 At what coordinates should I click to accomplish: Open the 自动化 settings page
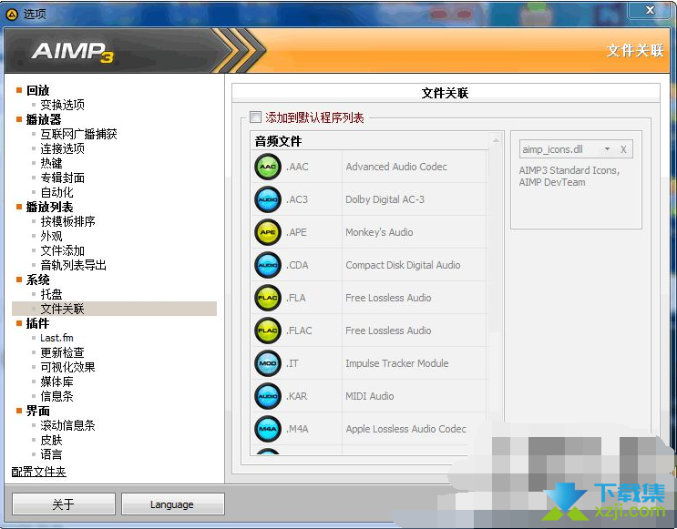pos(57,192)
